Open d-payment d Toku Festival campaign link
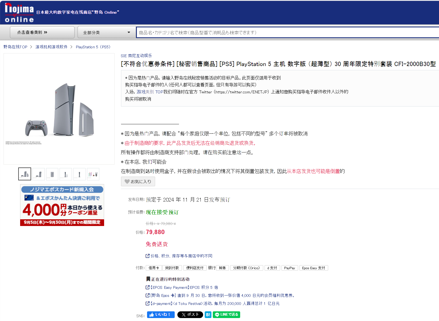 [x=215, y=304]
